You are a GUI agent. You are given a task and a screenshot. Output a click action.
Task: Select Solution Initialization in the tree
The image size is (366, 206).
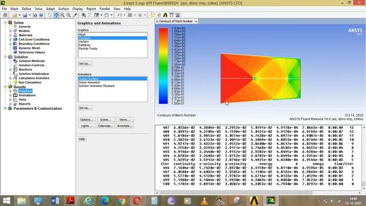click(34, 74)
